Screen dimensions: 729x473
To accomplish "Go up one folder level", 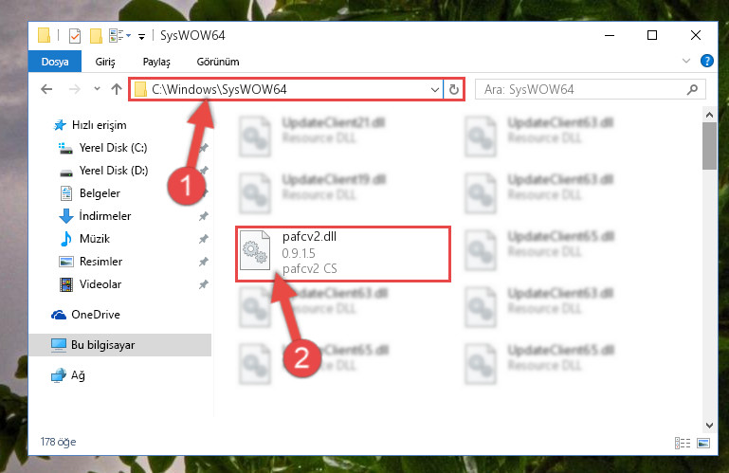I will click(117, 89).
